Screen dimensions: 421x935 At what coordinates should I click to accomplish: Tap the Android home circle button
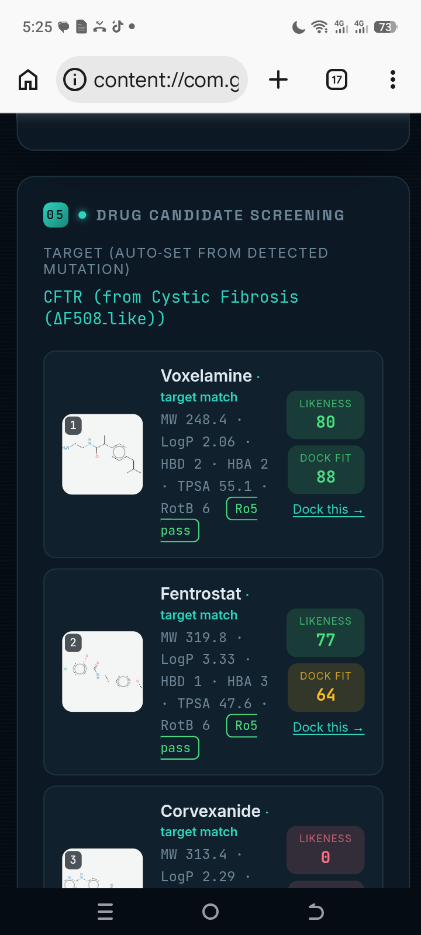210,912
